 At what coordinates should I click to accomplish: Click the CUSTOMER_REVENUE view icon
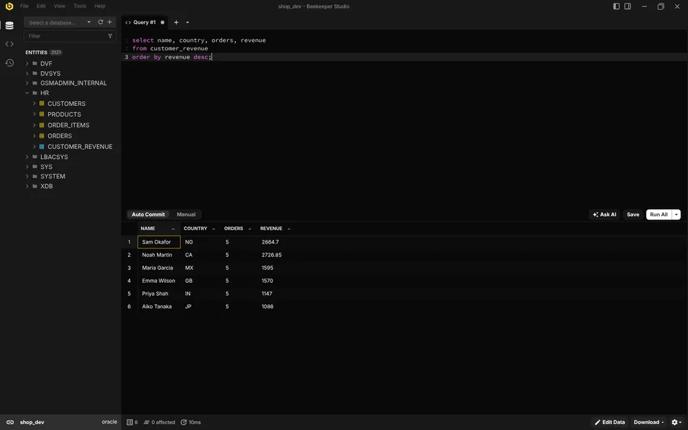pyautogui.click(x=42, y=147)
